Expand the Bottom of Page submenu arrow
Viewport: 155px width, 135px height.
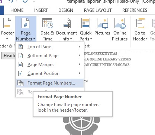click(x=80, y=56)
